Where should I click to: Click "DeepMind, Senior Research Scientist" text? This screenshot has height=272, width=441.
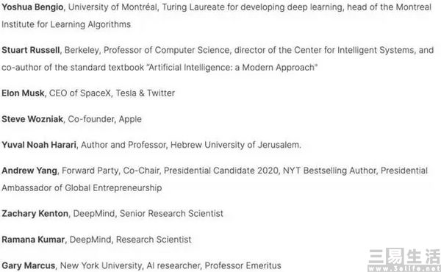[148, 213]
